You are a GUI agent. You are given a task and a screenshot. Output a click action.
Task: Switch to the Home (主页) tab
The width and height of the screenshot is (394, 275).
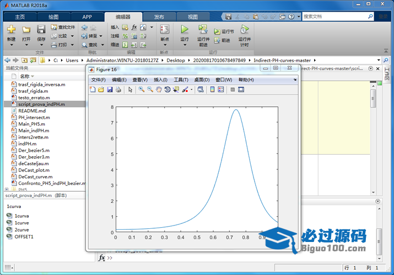tap(20, 17)
